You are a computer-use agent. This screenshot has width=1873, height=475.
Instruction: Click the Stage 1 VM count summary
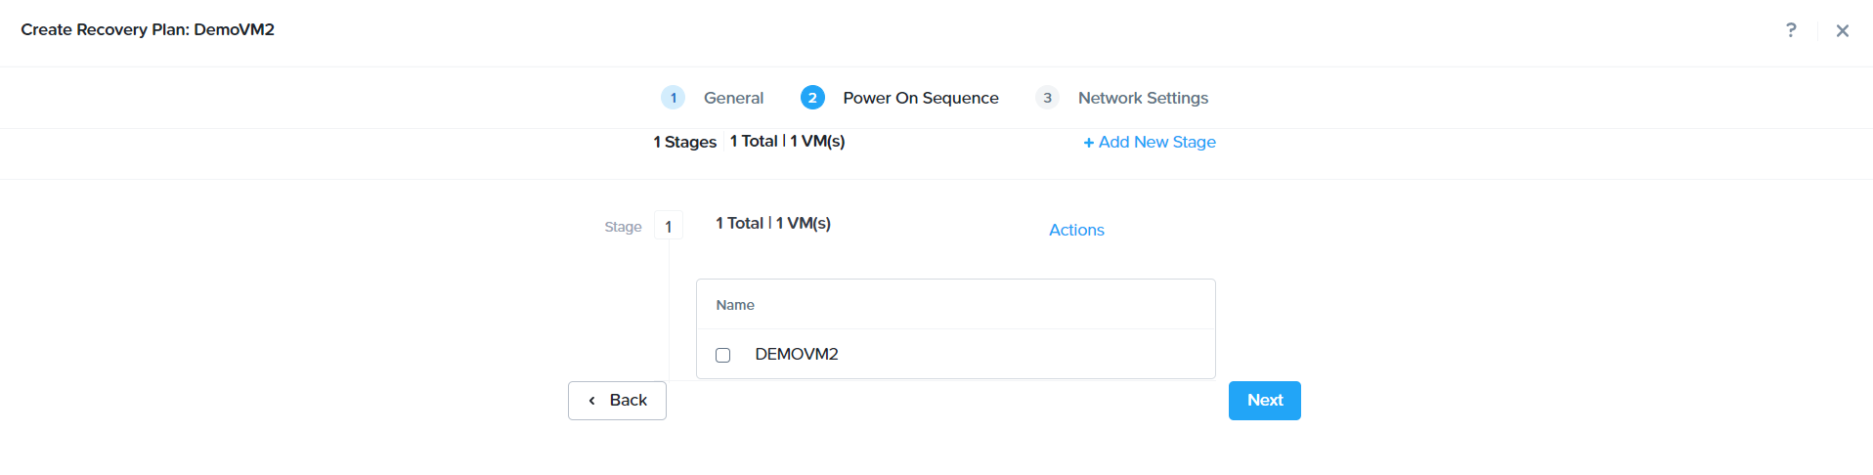coord(773,224)
